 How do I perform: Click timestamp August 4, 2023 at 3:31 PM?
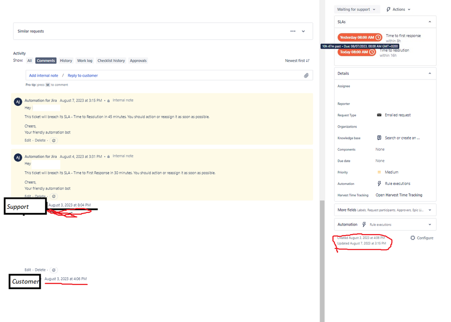tap(81, 156)
